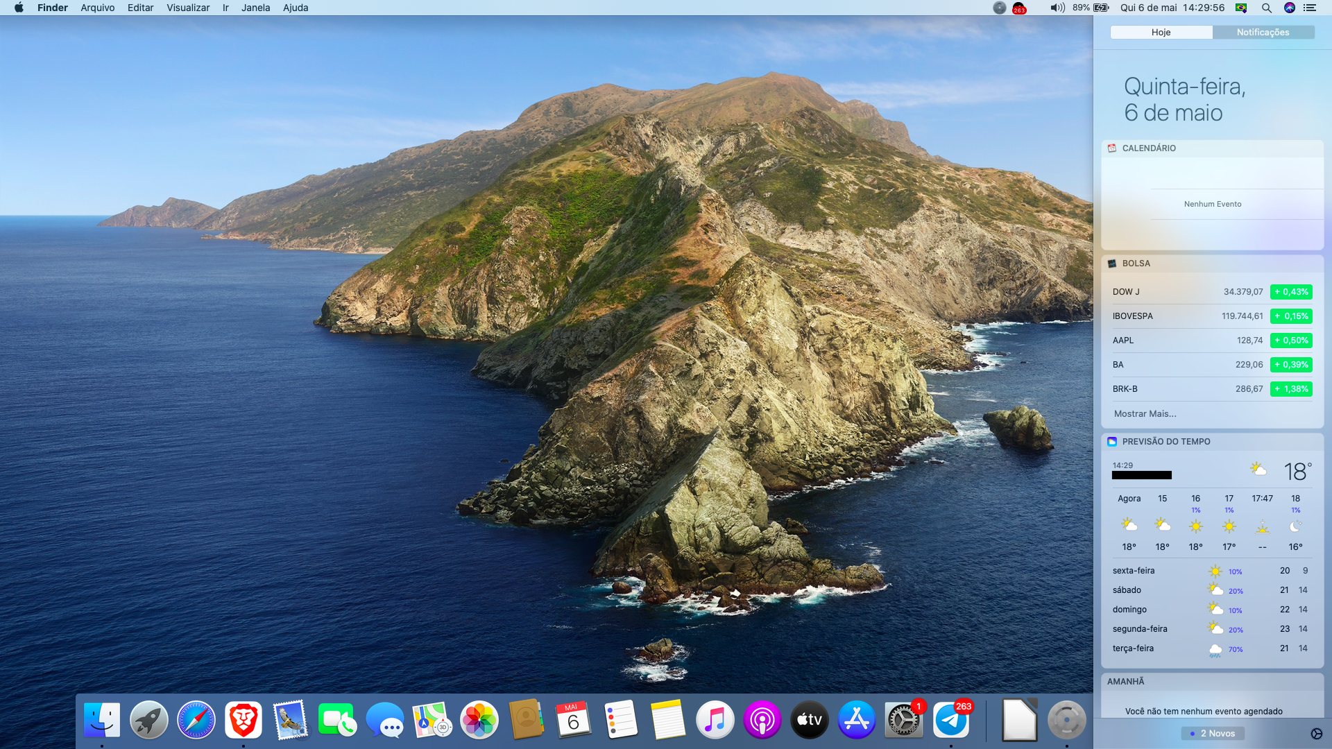Open Apple TV app in Dock

point(809,720)
